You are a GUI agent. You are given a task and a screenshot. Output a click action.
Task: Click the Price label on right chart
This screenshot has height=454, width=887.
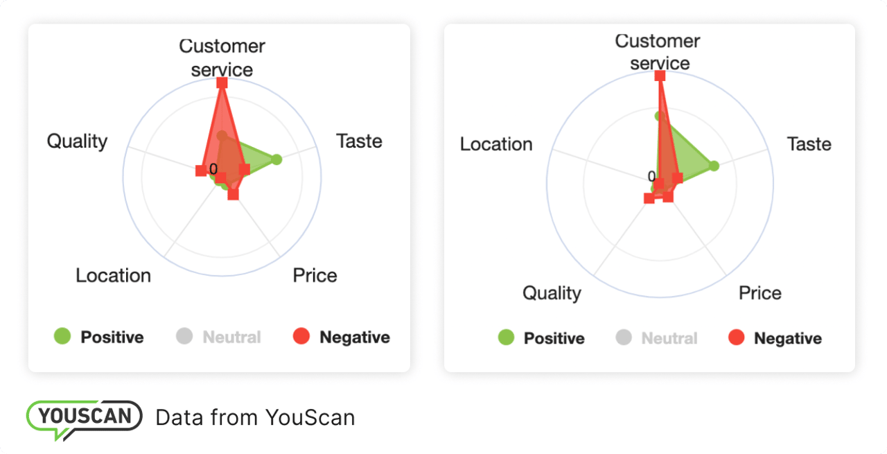point(759,293)
